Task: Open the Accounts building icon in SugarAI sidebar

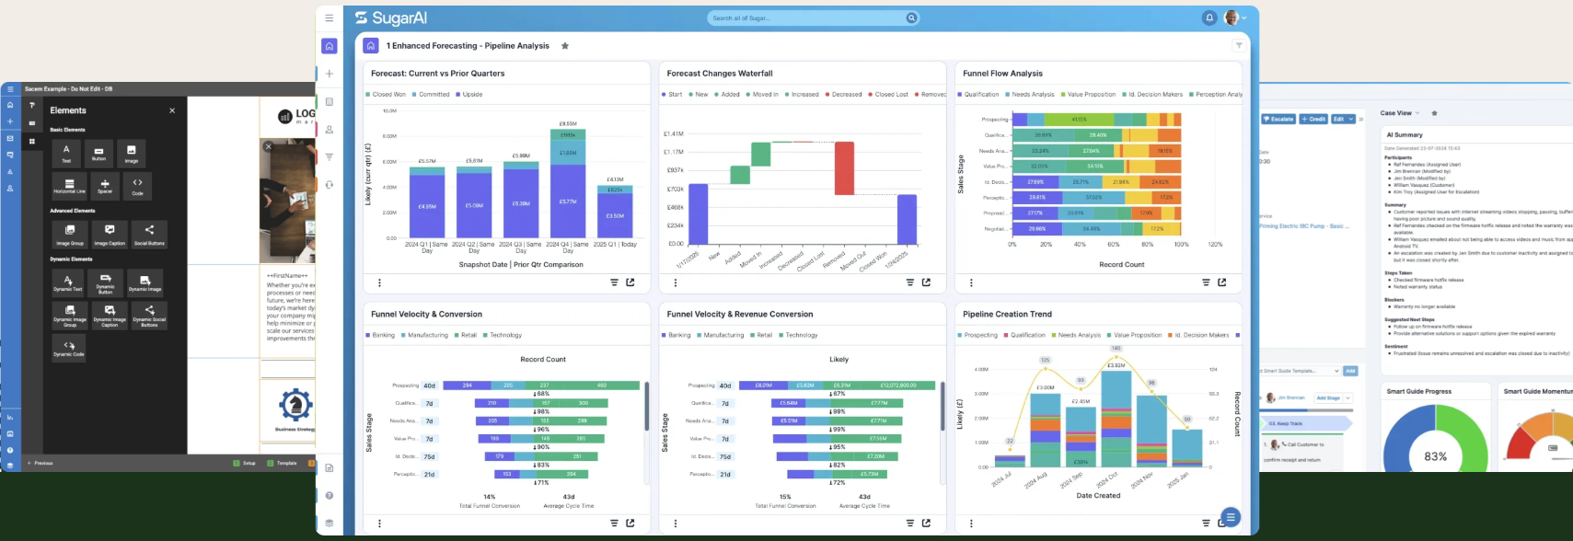Action: click(x=330, y=102)
